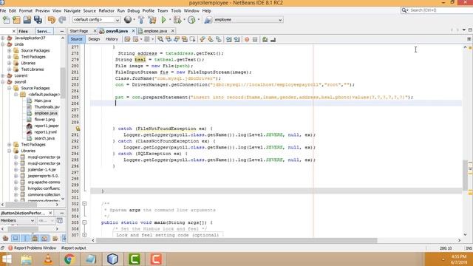Collapse the payroll Source Packages node
Image resolution: width=473 pixels, height=266 pixels.
(x=10, y=88)
